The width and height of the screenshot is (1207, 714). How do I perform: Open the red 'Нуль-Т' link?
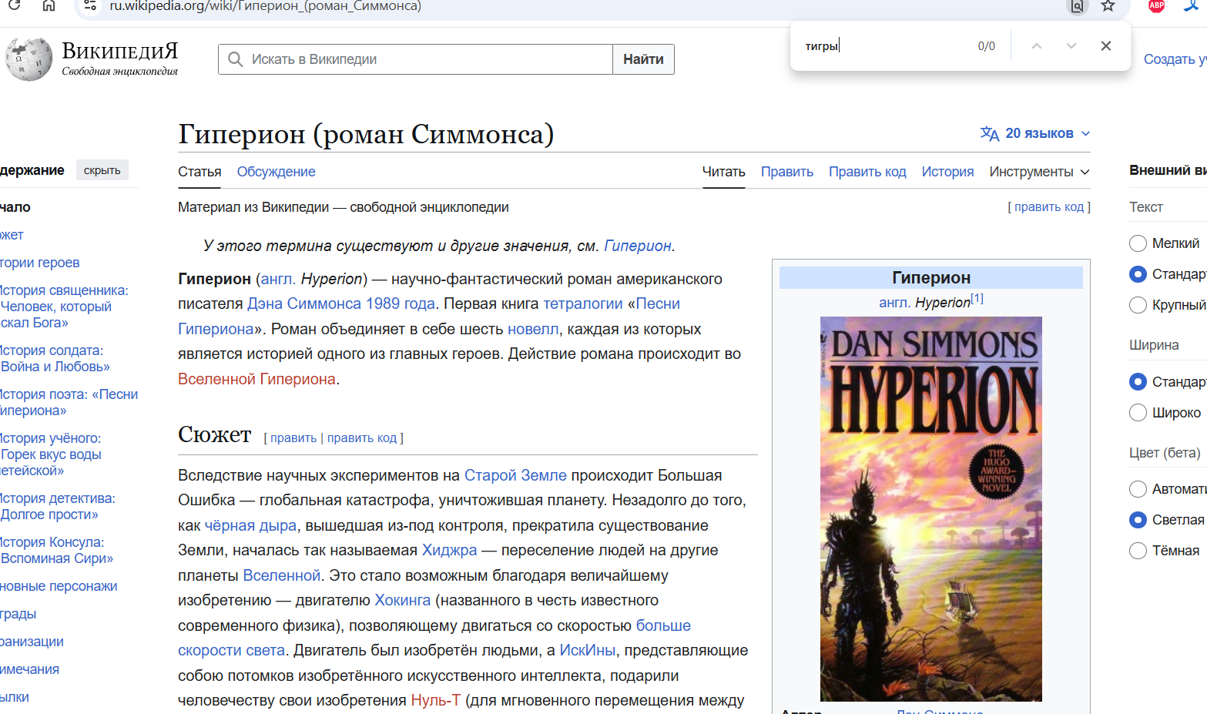click(x=436, y=700)
